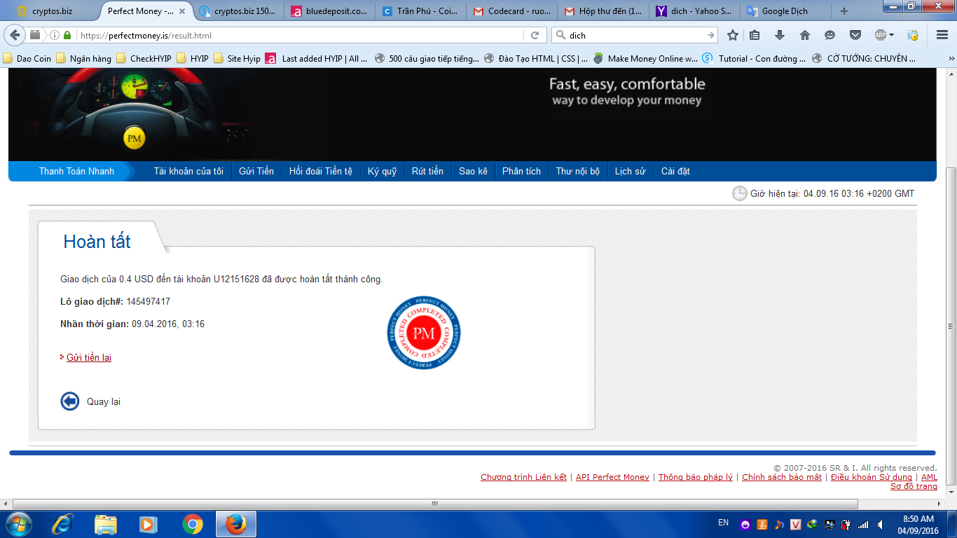Open the Thư nội bộ menu item

pos(578,171)
